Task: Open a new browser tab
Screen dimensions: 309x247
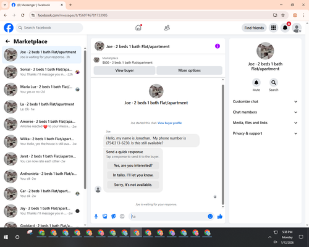Action: coord(70,5)
